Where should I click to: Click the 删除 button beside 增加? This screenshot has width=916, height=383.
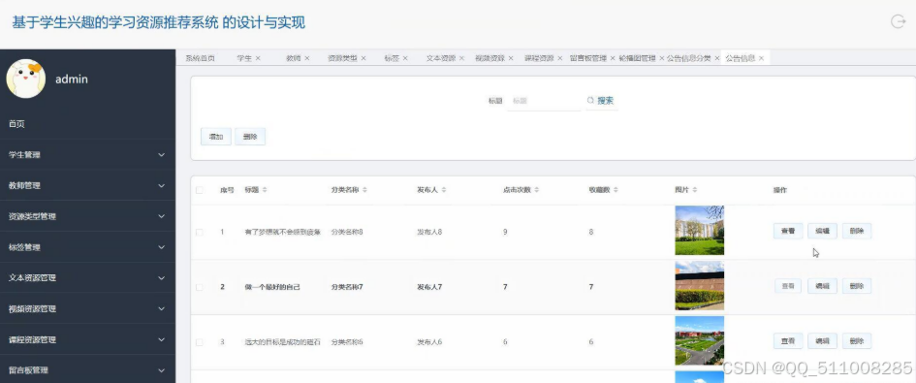[250, 137]
